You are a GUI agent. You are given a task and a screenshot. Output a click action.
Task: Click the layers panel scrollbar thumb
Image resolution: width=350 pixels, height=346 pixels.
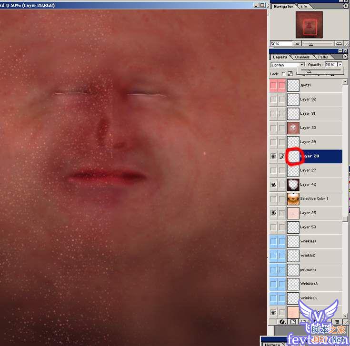[x=345, y=219]
